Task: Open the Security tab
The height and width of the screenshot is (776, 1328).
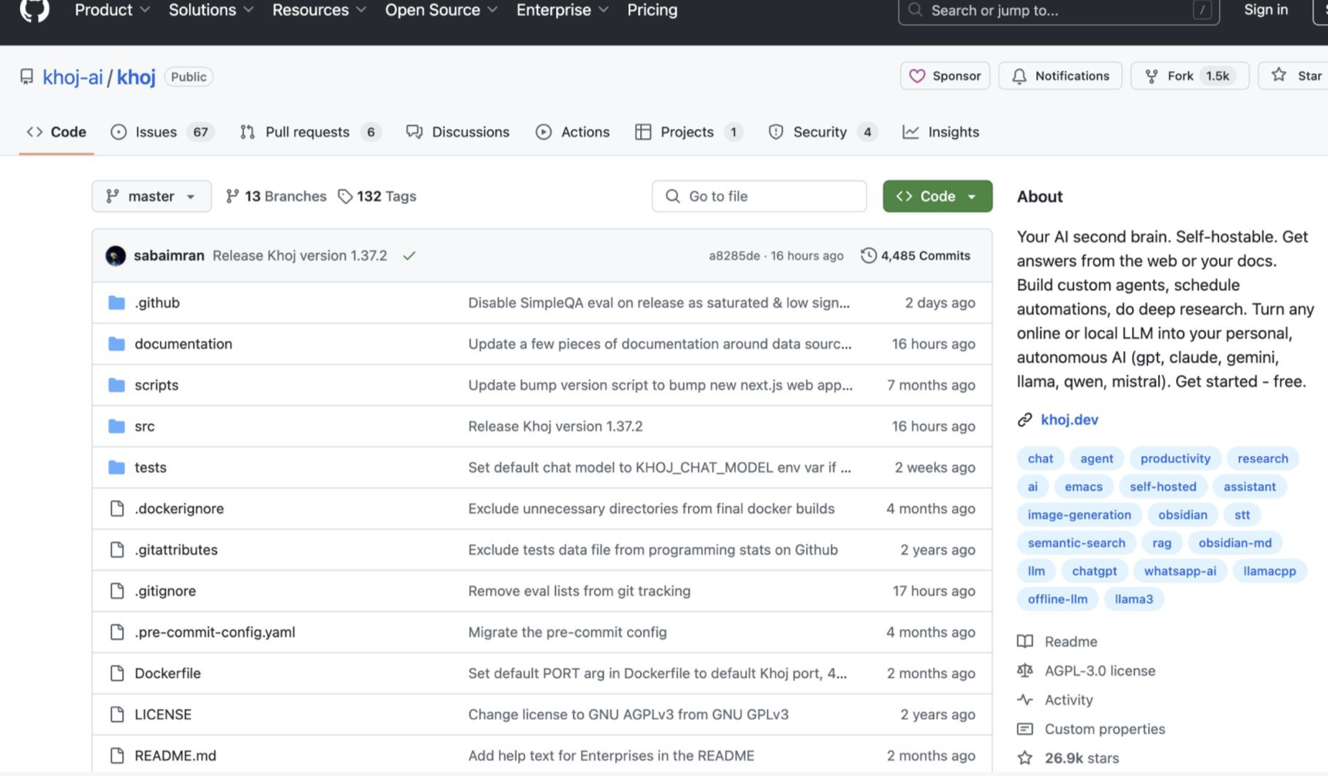Action: tap(823, 132)
